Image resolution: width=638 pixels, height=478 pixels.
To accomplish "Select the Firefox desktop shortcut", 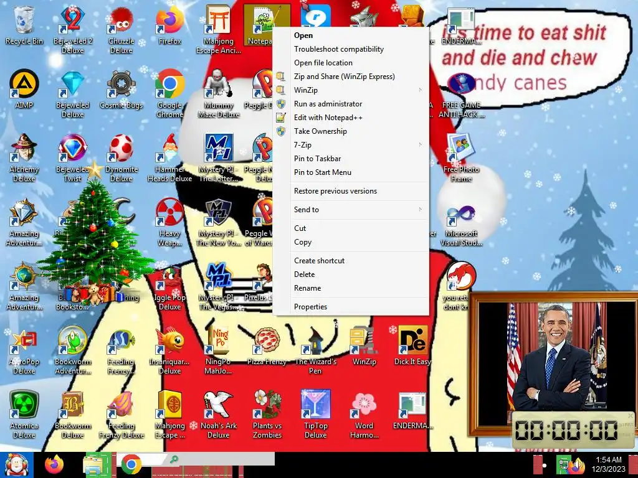I will click(x=169, y=26).
